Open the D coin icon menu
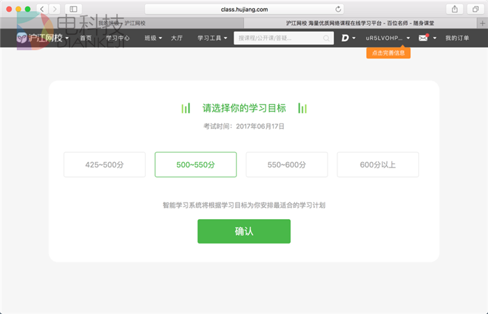 (x=345, y=38)
